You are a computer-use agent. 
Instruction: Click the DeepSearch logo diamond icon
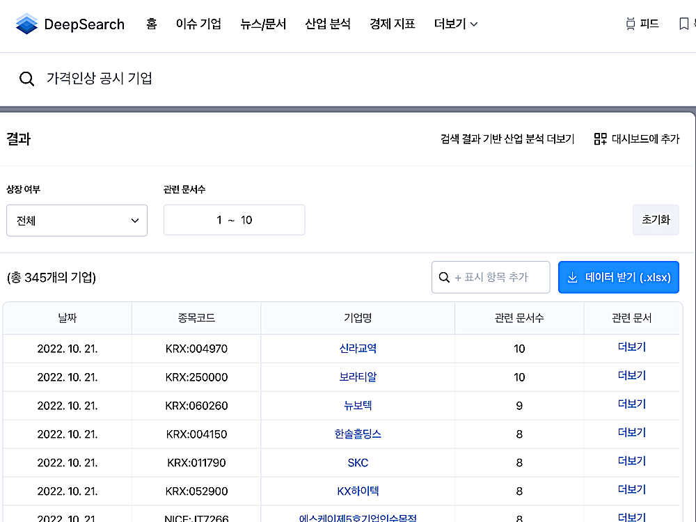[26, 23]
